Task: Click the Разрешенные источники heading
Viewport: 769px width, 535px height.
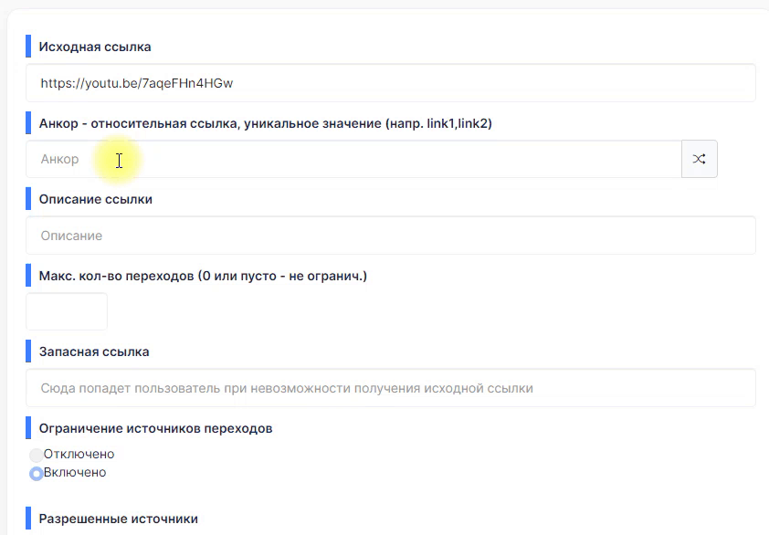Action: pyautogui.click(x=119, y=519)
